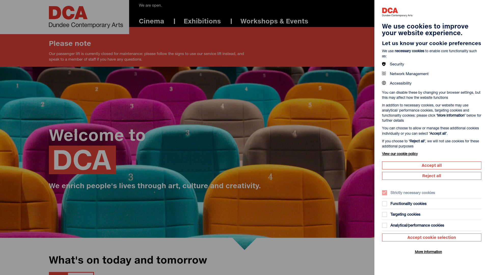Click the Accessibility icon
The width and height of the screenshot is (489, 275).
[x=384, y=83]
